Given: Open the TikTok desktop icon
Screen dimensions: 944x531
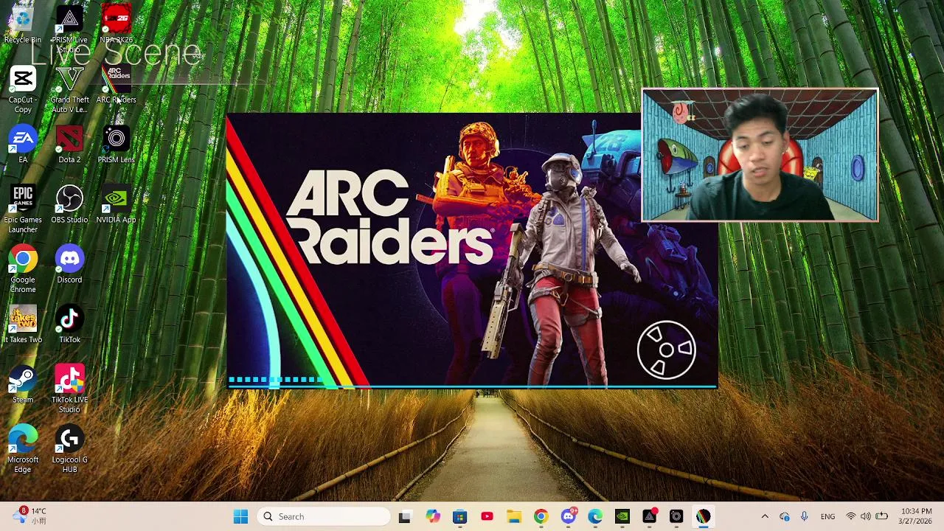Looking at the screenshot, I should 69,325.
